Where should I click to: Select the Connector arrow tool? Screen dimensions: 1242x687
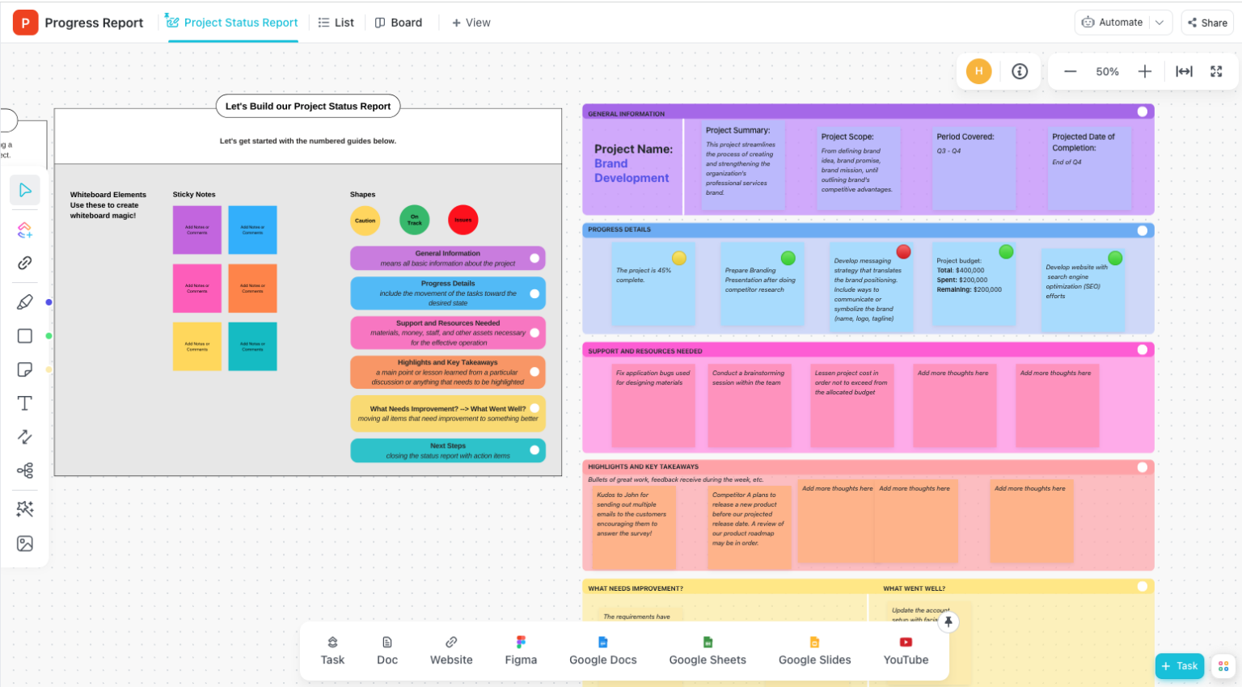coord(24,436)
